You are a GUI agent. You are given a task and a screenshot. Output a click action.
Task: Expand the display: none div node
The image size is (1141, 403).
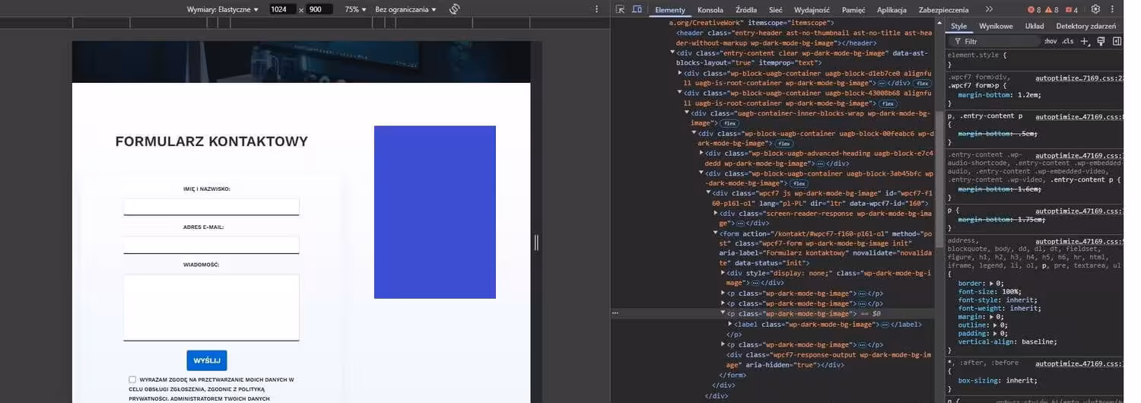pos(723,272)
